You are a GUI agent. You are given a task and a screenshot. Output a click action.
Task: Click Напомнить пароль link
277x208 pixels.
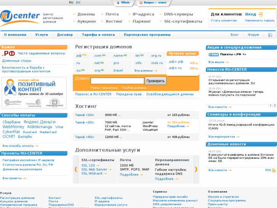[x=260, y=21]
